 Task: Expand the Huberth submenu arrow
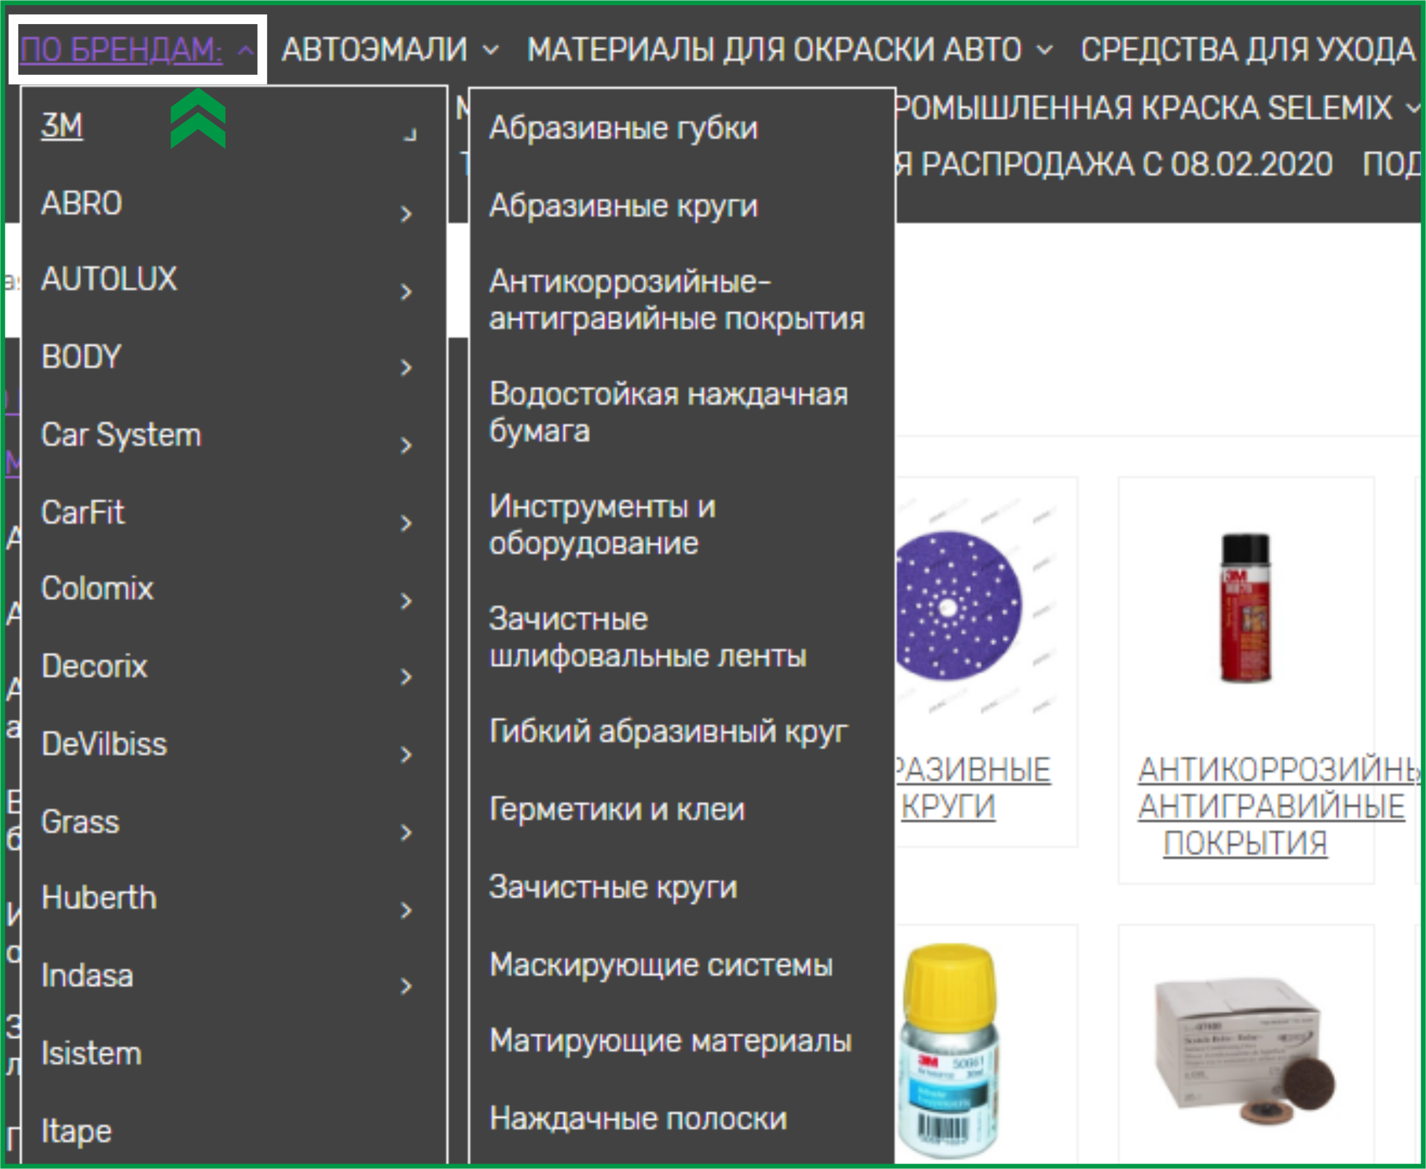click(x=406, y=910)
